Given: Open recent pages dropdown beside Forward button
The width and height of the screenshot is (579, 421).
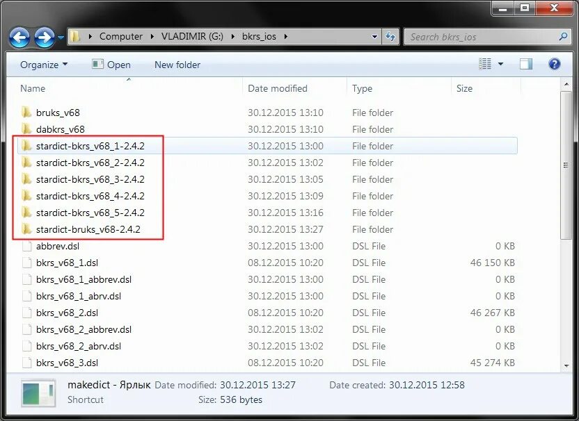Looking at the screenshot, I should (61, 38).
